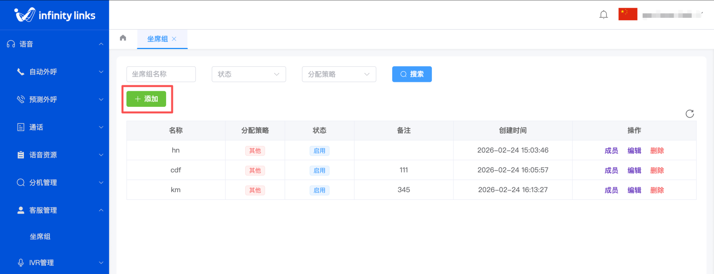Refresh the table with the reload icon
Image resolution: width=714 pixels, height=274 pixels.
689,114
